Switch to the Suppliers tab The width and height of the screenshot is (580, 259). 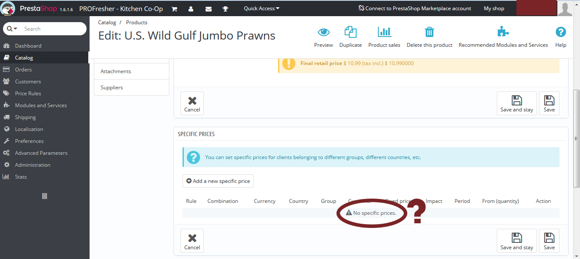[x=131, y=88]
